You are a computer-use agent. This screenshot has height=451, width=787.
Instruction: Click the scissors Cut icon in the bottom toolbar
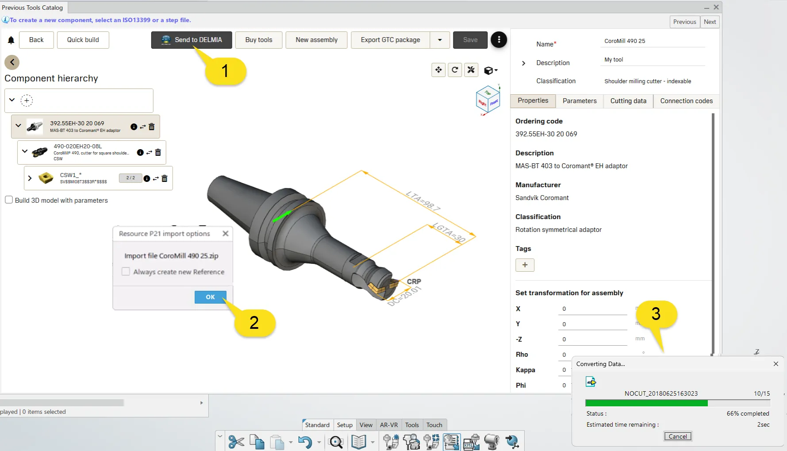click(x=236, y=442)
